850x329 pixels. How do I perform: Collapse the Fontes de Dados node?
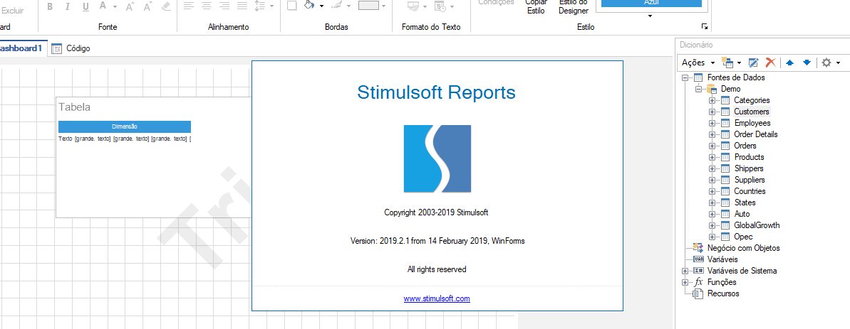point(685,77)
